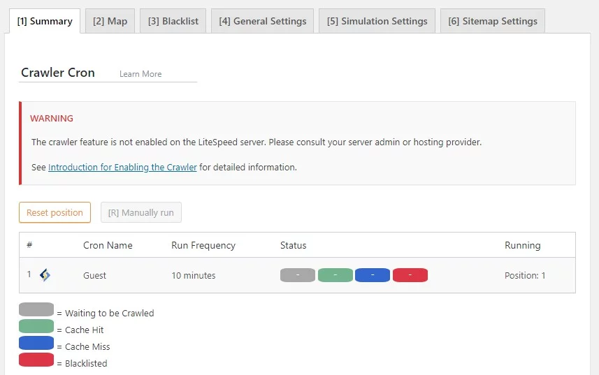Click the LiteSpeed icon in the Guest row
599x375 pixels.
tap(45, 275)
